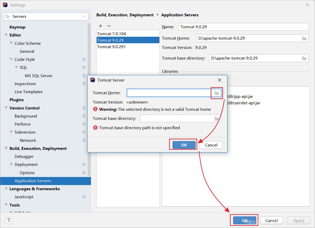Click into the dialog Tomcat Home field
The height and width of the screenshot is (228, 315).
point(169,93)
